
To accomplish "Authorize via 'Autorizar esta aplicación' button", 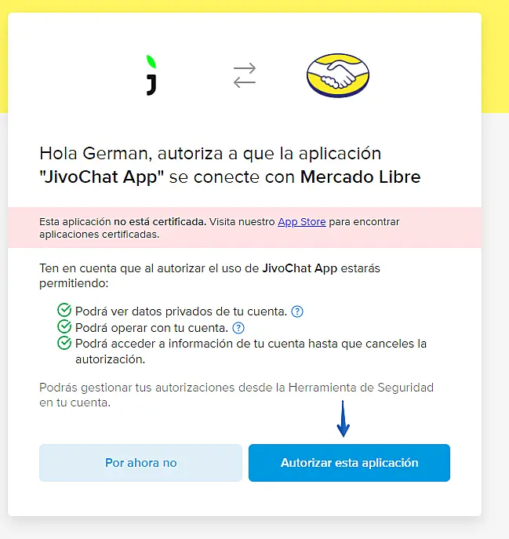I will coord(349,463).
